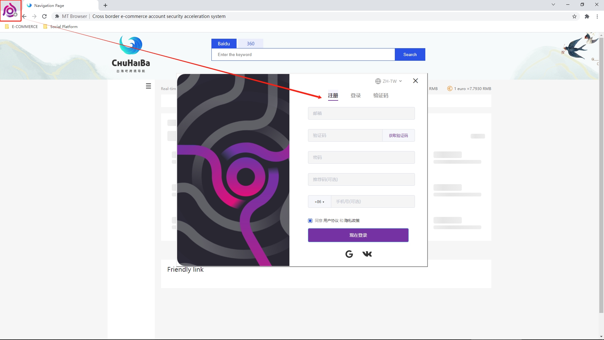Viewport: 604px width, 340px height.
Task: Open the tab search chevron in title bar
Action: 553,4
